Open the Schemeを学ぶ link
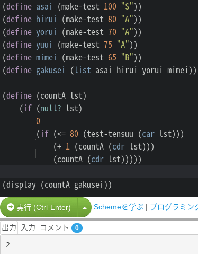The height and width of the screenshot is (254, 198). coord(119,207)
